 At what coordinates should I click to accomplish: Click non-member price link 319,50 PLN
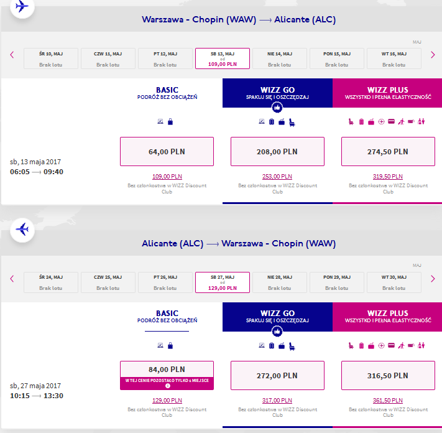(387, 177)
